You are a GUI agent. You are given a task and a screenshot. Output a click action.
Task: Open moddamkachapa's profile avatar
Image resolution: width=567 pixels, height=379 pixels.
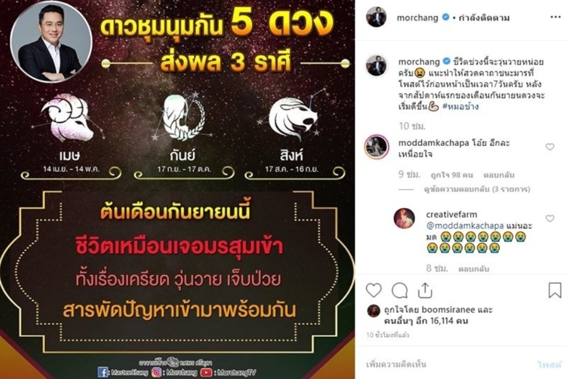377,147
